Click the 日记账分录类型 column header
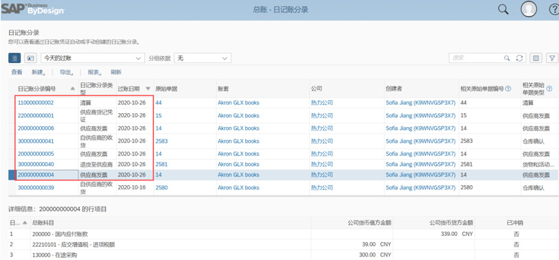Screen dimensions: 559x260 [96, 88]
